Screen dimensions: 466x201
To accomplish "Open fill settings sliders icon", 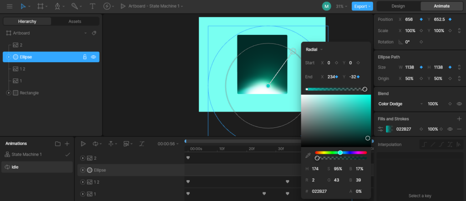I will (380, 129).
